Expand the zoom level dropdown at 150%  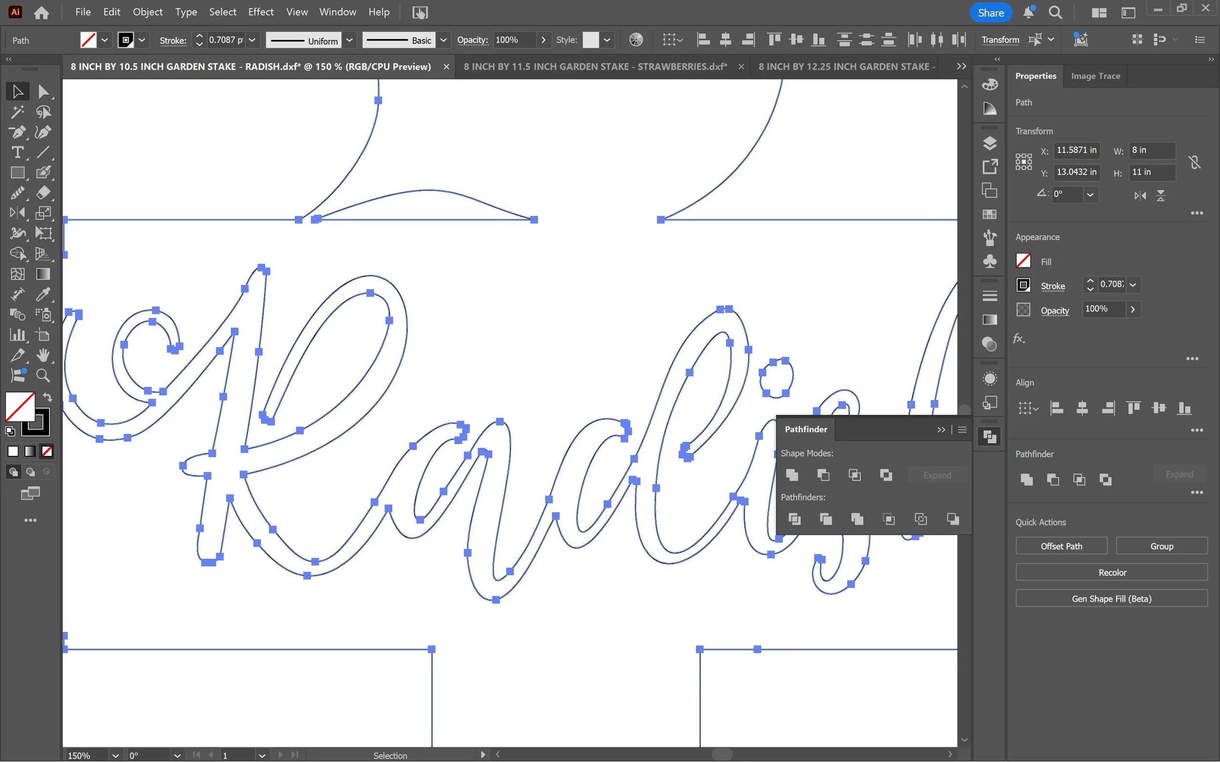point(116,756)
